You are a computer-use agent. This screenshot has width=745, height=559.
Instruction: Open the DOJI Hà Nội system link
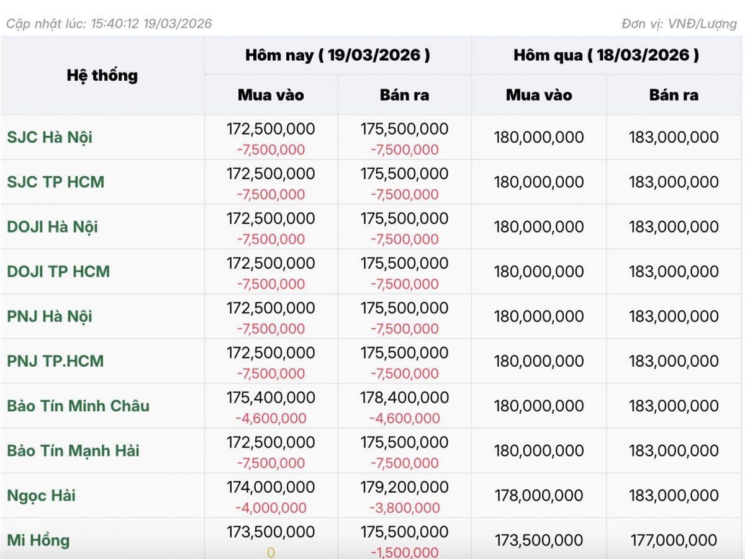point(52,226)
